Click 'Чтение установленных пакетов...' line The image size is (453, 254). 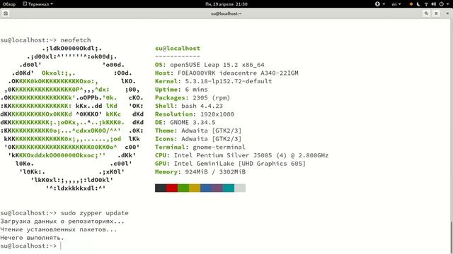pyautogui.click(x=58, y=229)
